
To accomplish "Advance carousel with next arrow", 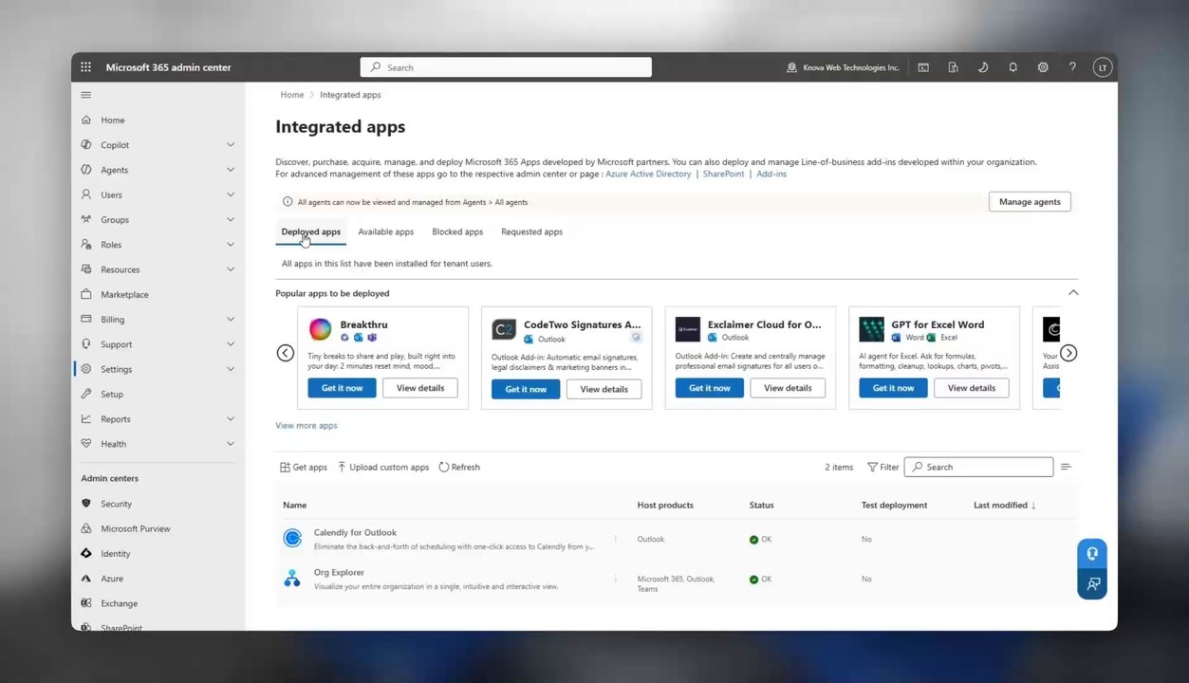I will [x=1068, y=353].
